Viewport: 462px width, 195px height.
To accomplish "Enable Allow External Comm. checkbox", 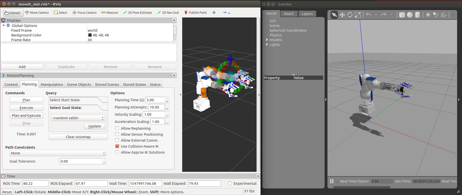I will tap(117, 140).
